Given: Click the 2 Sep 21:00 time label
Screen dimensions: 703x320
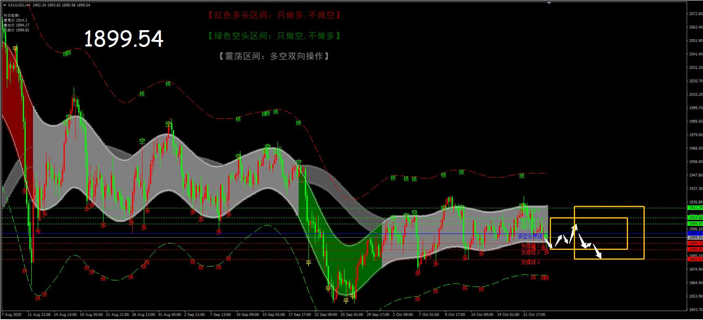Looking at the screenshot, I should (194, 315).
